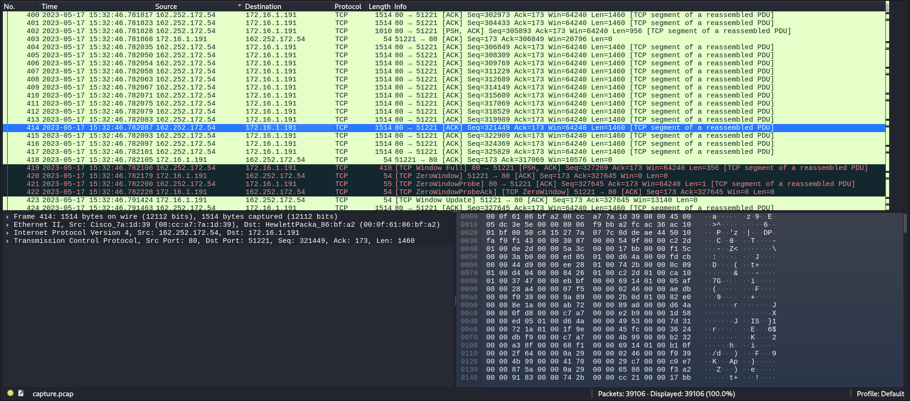The height and width of the screenshot is (401, 910).
Task: Select packet 403 ACK from 172.16.1.191
Action: (444, 39)
